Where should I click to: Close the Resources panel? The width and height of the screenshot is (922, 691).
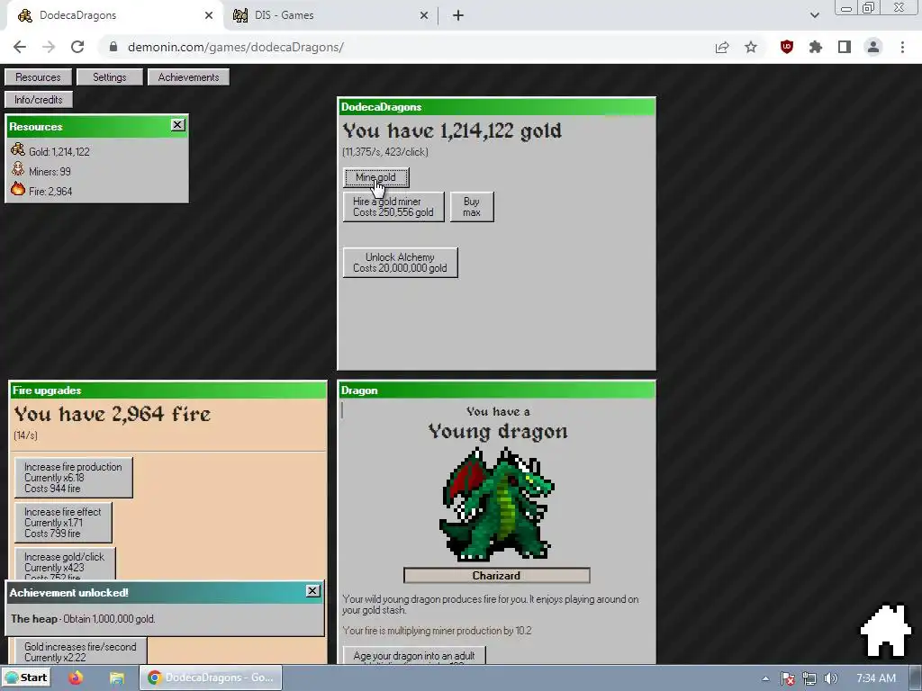click(177, 124)
